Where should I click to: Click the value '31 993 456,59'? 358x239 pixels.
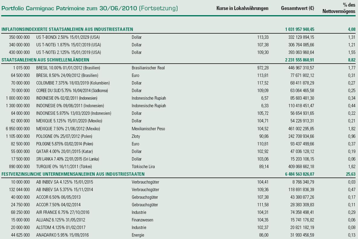click(x=302, y=235)
